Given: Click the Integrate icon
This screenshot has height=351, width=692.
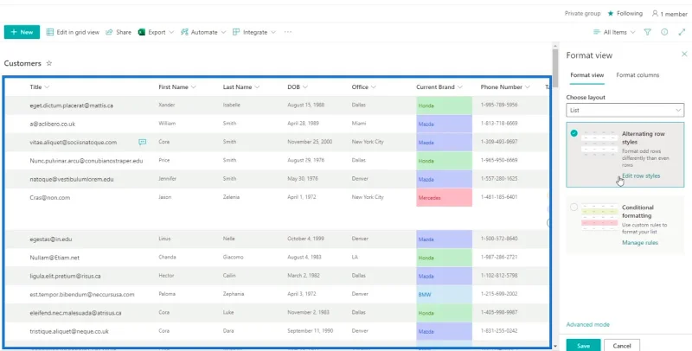Looking at the screenshot, I should click(x=236, y=32).
